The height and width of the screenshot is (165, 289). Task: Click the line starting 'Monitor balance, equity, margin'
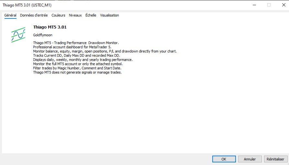[x=105, y=51]
